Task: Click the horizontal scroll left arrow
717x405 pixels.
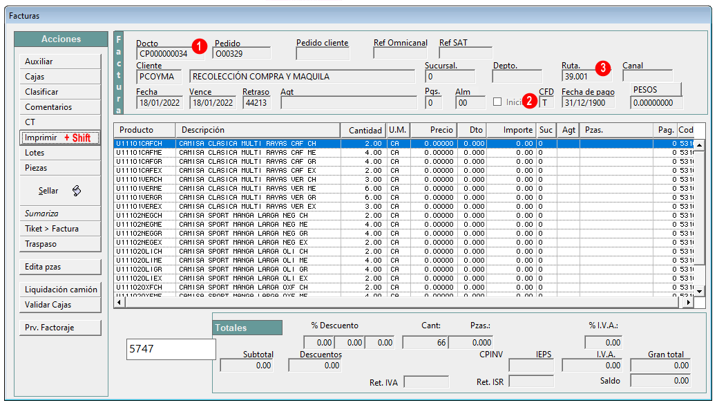Action: [x=119, y=303]
